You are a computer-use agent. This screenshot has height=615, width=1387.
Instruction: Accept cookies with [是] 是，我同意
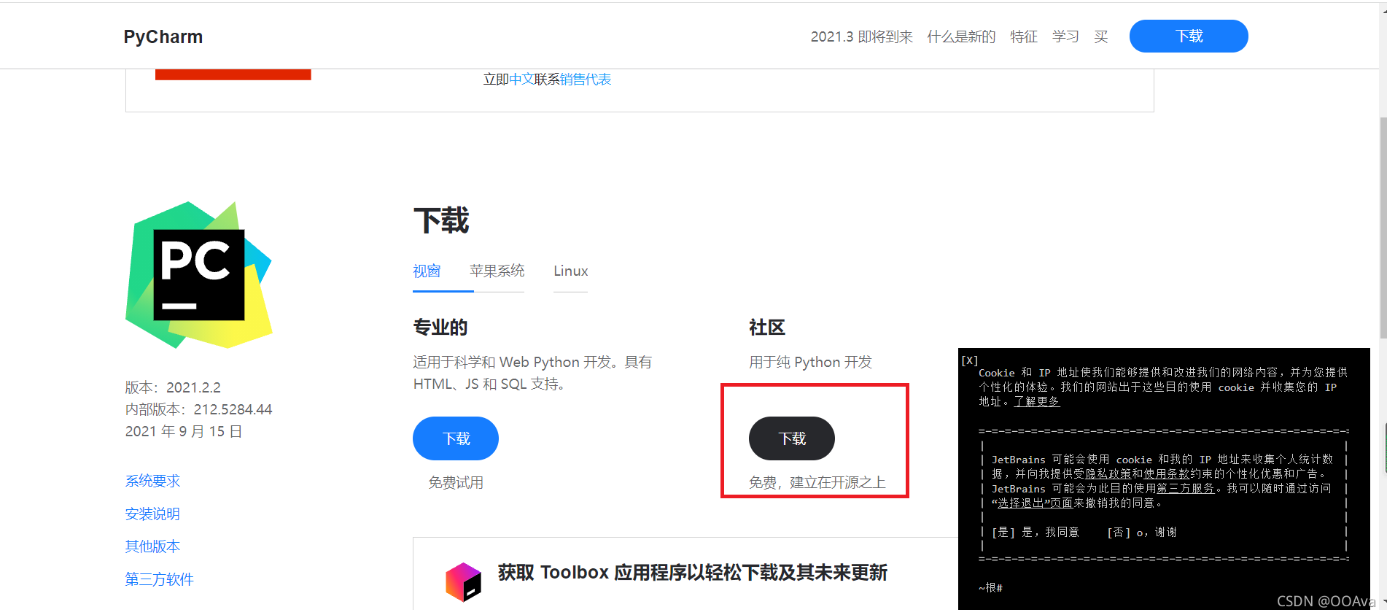click(x=1035, y=533)
